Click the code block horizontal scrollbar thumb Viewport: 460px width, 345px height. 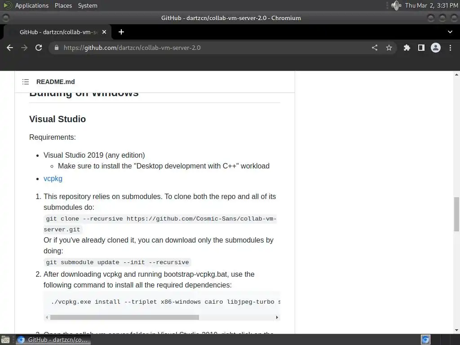pyautogui.click(x=124, y=318)
